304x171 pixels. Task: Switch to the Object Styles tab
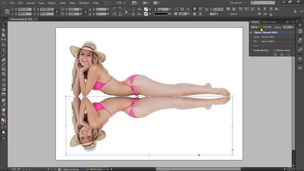[269, 22]
